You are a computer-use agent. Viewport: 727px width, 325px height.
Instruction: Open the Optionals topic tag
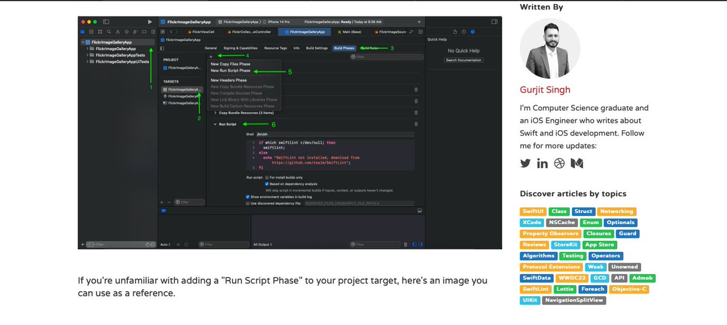[620, 223]
